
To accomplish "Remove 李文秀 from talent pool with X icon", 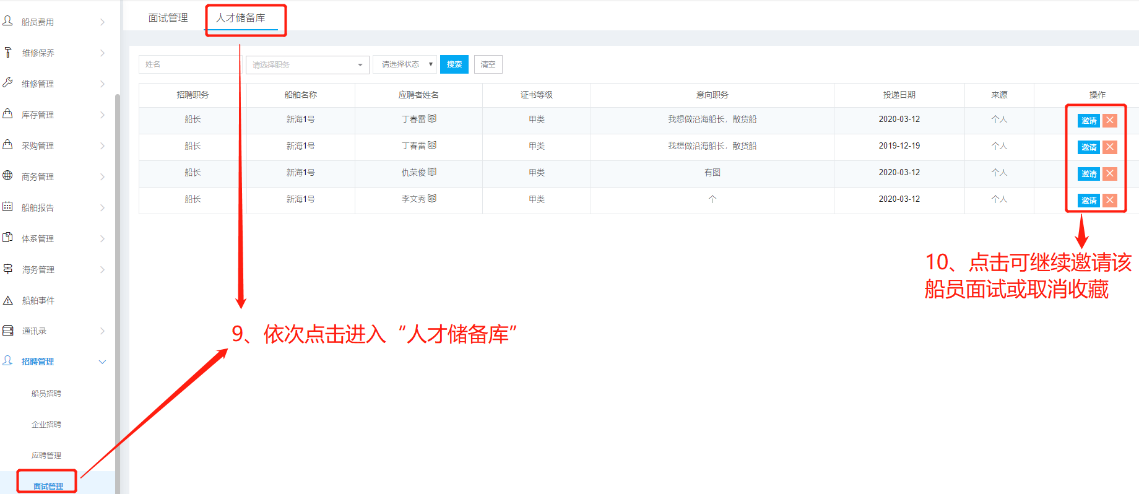I will tap(1110, 200).
